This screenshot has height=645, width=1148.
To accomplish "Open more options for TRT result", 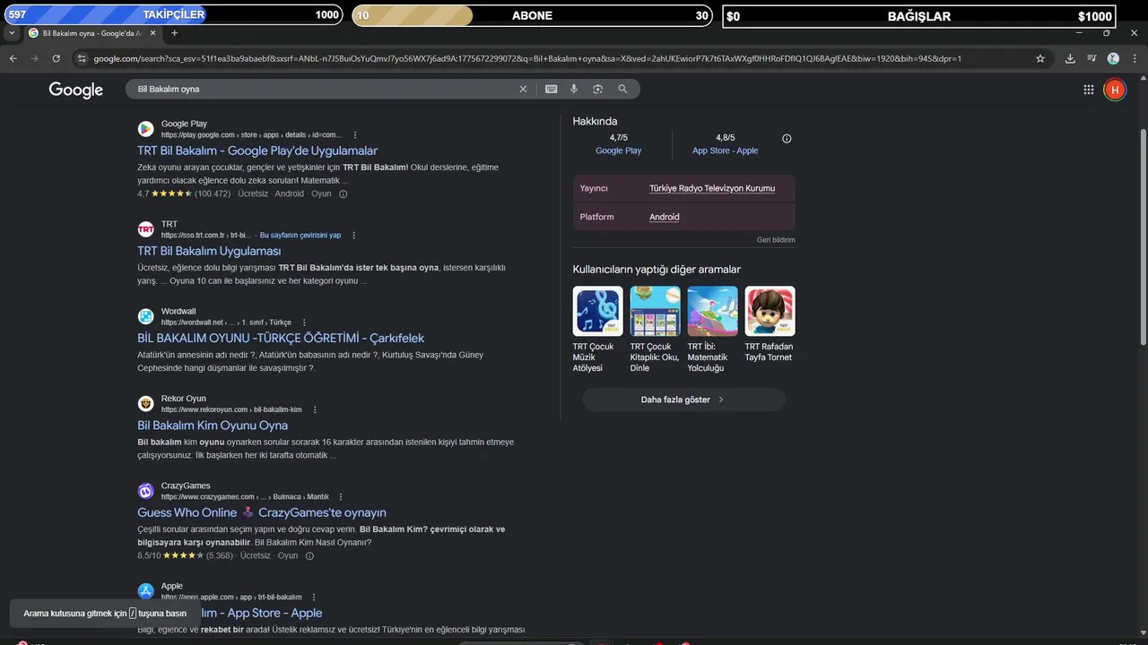I will (353, 236).
